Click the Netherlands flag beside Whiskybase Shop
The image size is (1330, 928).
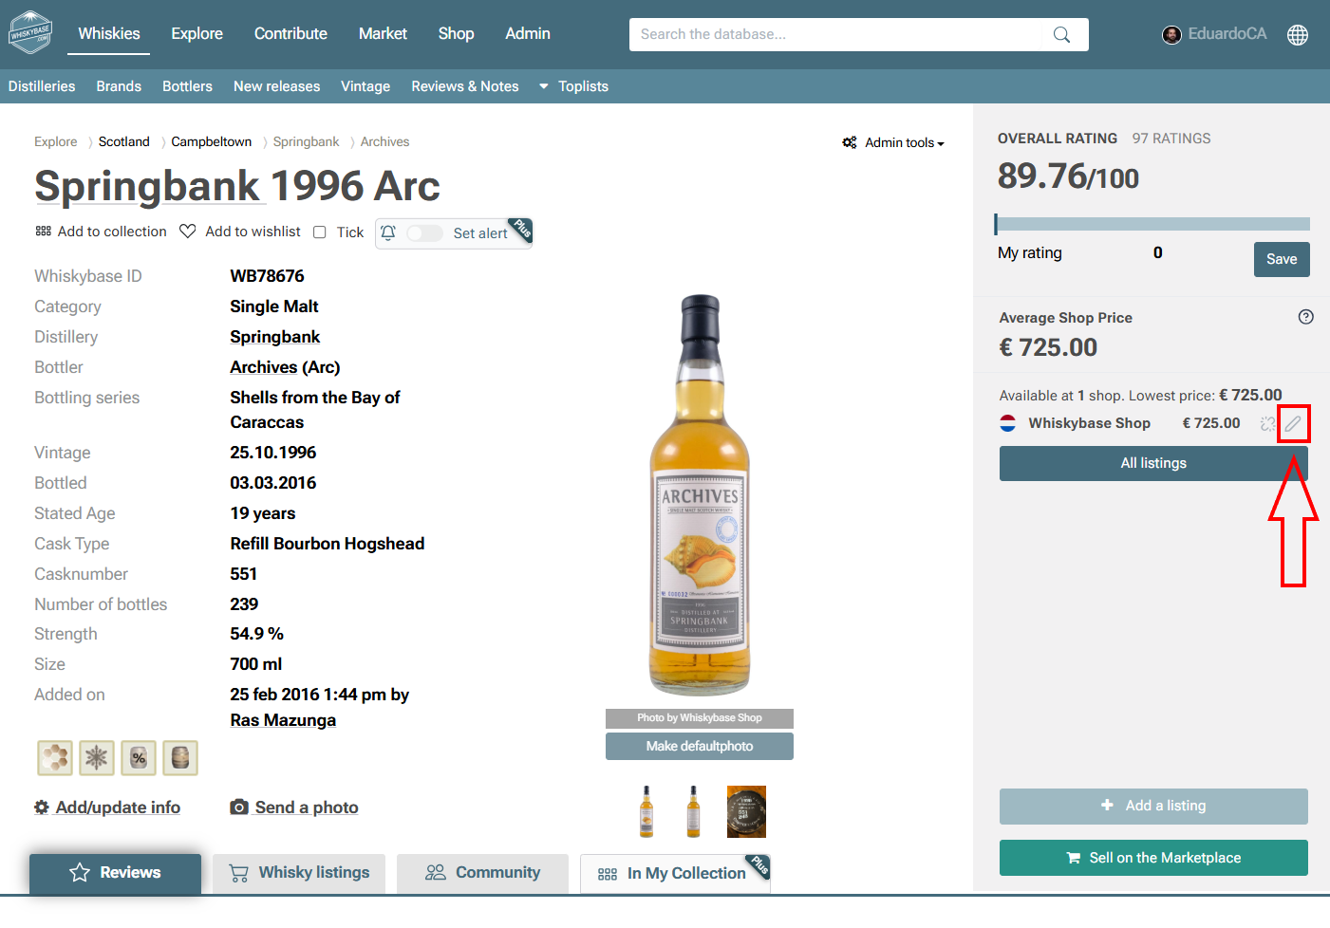point(1008,423)
